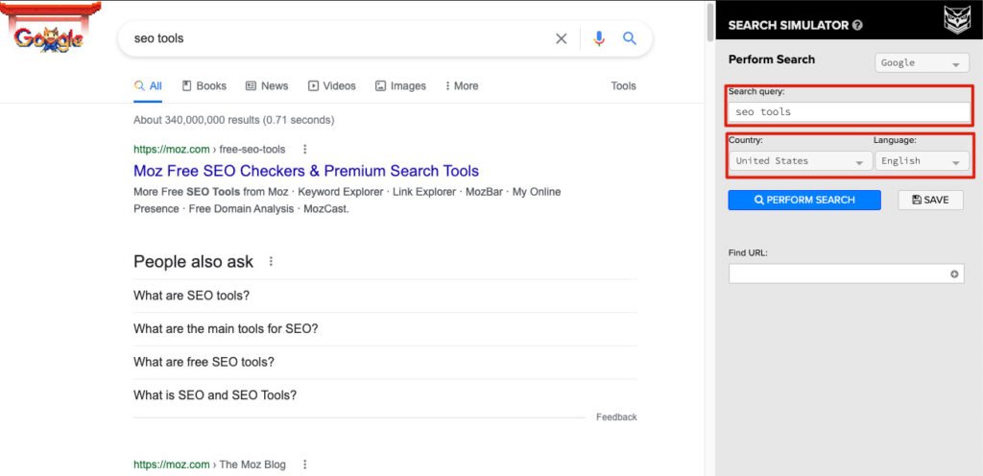This screenshot has width=983, height=476.
Task: Select the All tab
Action: tap(148, 85)
